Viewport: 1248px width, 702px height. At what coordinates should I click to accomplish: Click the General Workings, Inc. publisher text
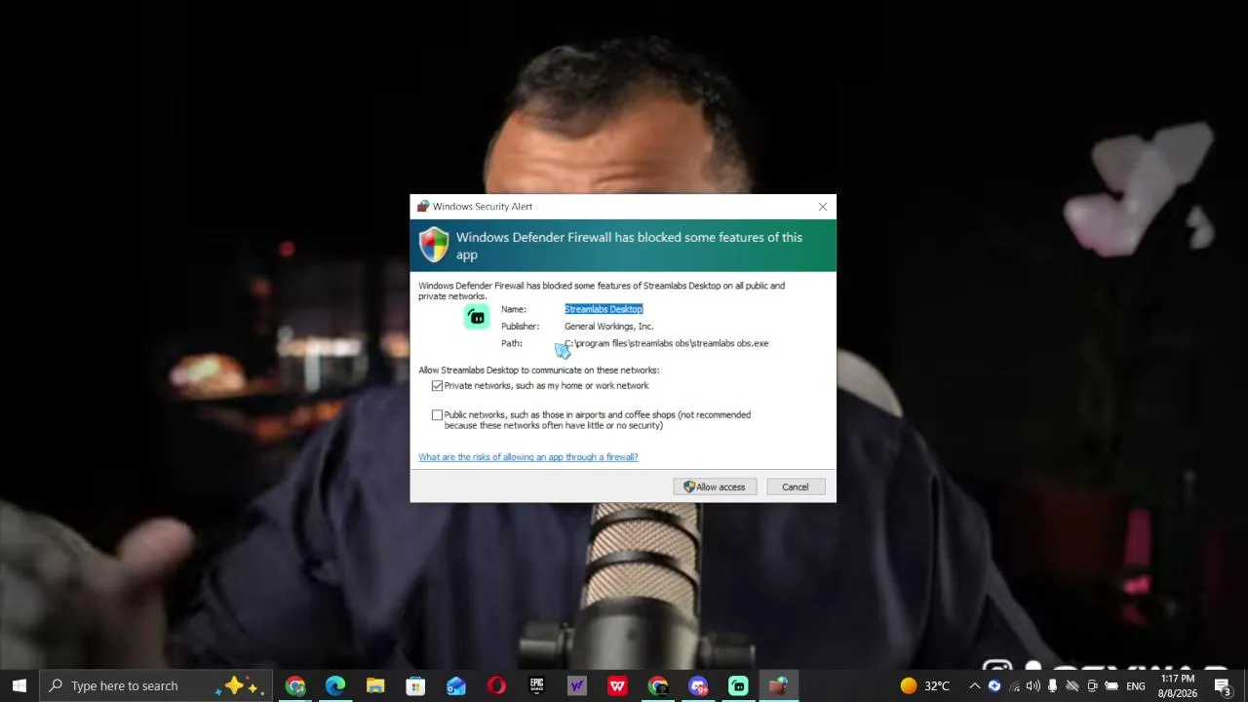tap(608, 327)
